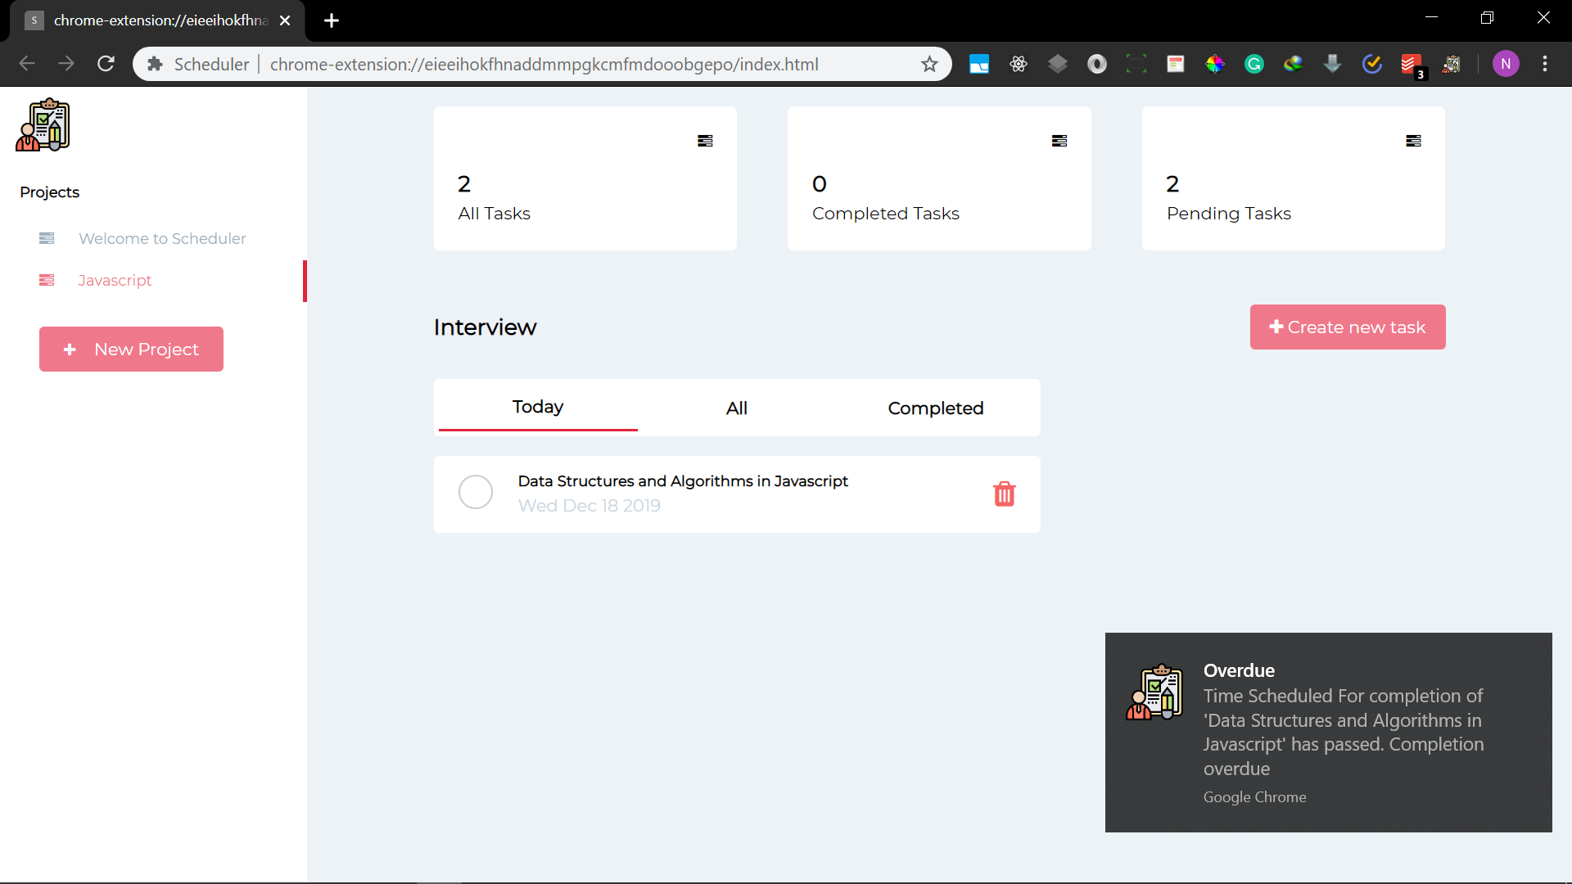Open a new browser tab
This screenshot has width=1572, height=884.
[x=332, y=20]
